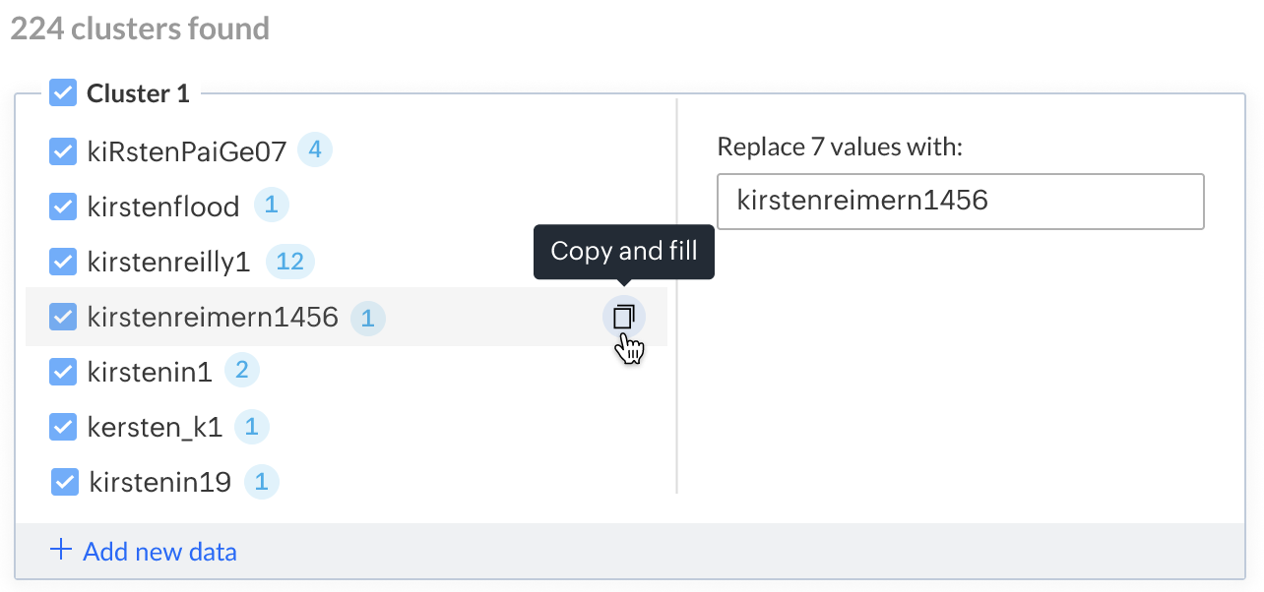1264x592 pixels.
Task: Uncheck the kiRstenPaiGe07 checkbox
Action: pos(63,151)
